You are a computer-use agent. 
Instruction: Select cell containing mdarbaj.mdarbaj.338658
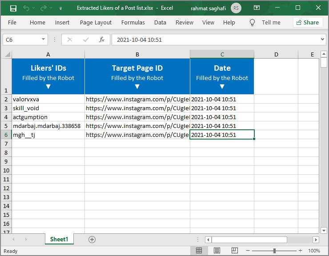click(48, 126)
